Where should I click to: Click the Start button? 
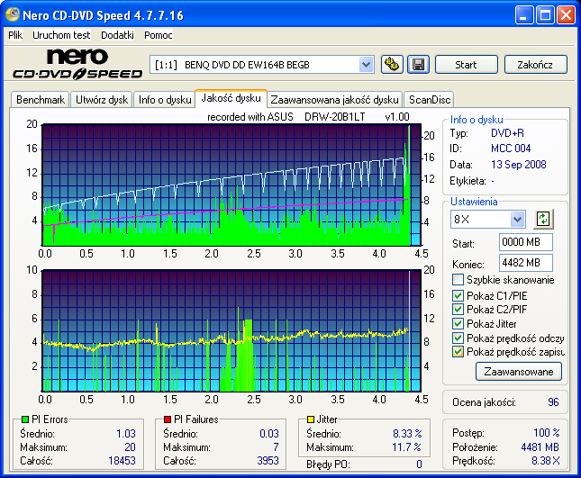[466, 65]
